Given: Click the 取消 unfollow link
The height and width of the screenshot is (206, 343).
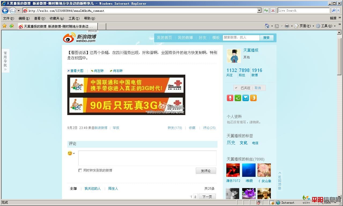Looking at the screenshot, I should click(257, 88).
